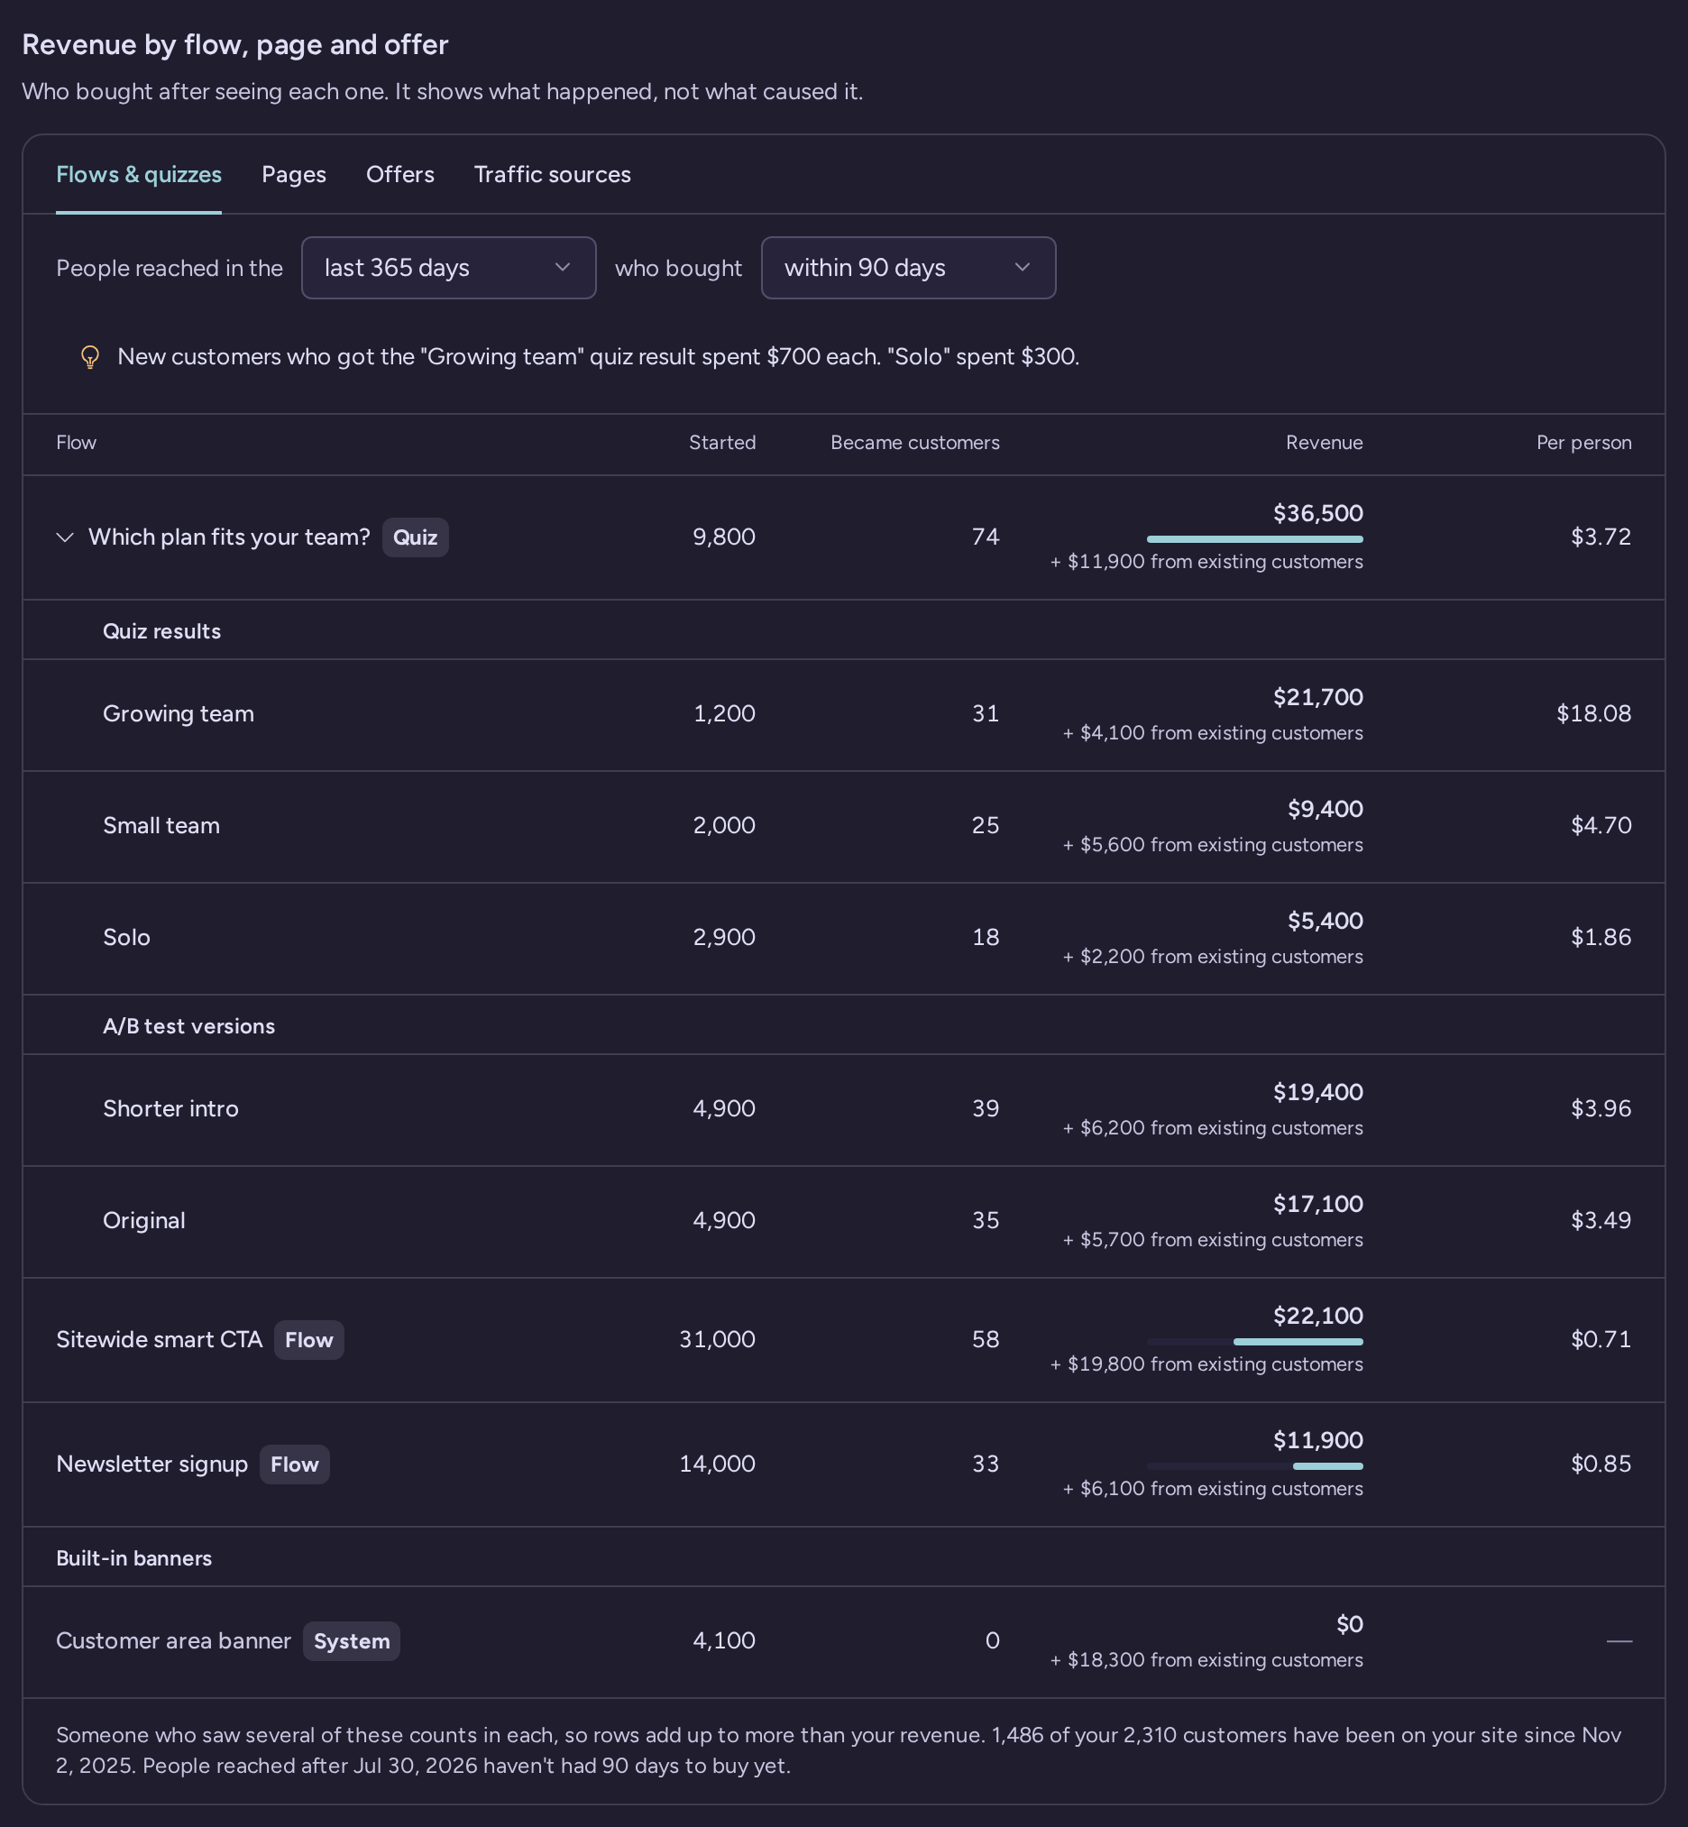Click '+ $19,800 from existing customers' text
Screen dimensions: 1688x1827
pos(1206,1364)
